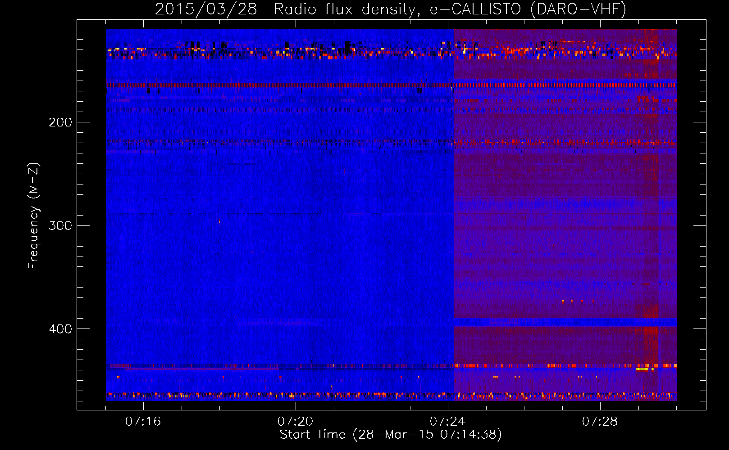Select the 07:24 time tick label
The height and width of the screenshot is (450, 729).
(x=448, y=422)
